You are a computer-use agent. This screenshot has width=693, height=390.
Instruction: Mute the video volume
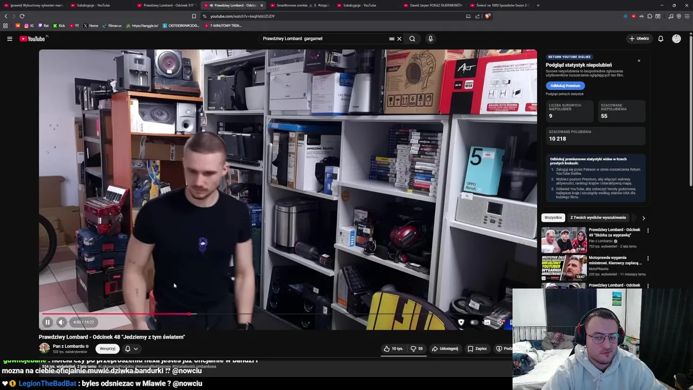[x=61, y=322]
